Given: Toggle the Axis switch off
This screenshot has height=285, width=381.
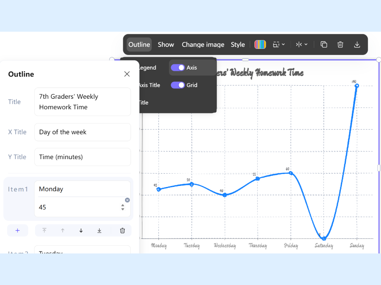Looking at the screenshot, I should coord(178,68).
